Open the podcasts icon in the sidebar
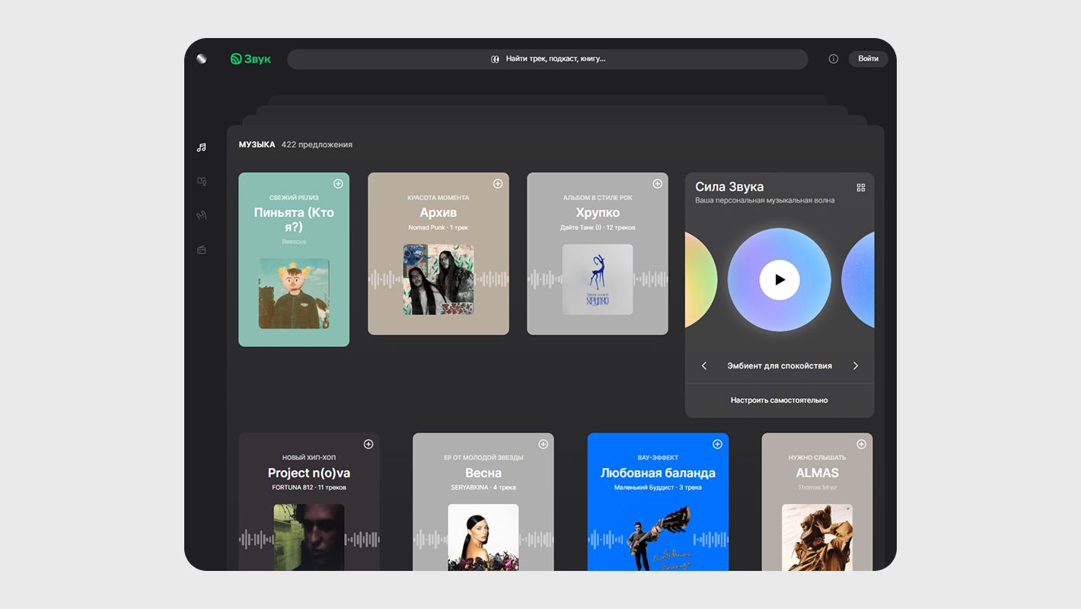 [x=201, y=181]
